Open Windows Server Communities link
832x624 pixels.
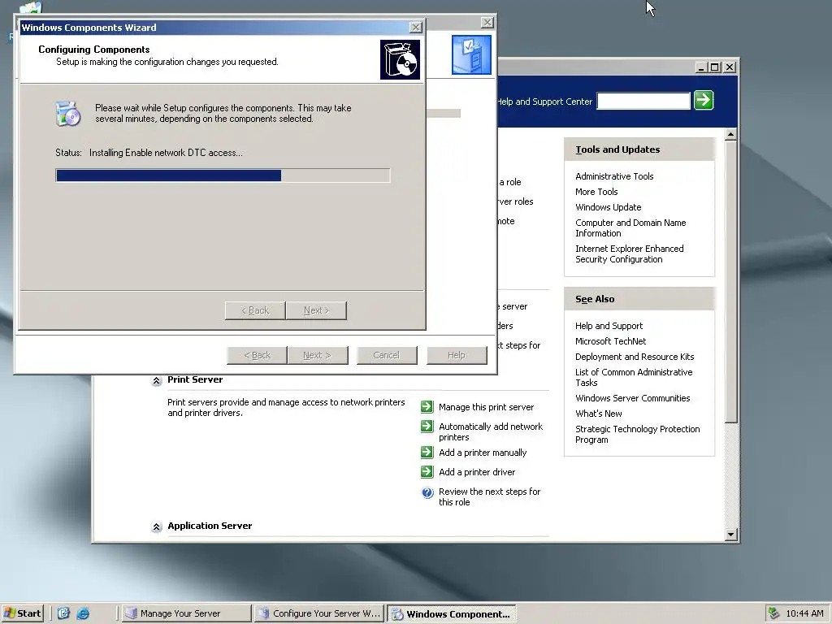pyautogui.click(x=632, y=398)
